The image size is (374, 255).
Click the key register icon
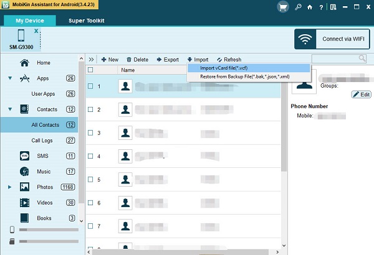[298, 7]
